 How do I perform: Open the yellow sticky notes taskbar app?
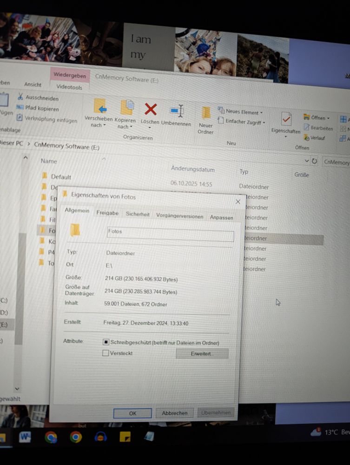pos(125,437)
